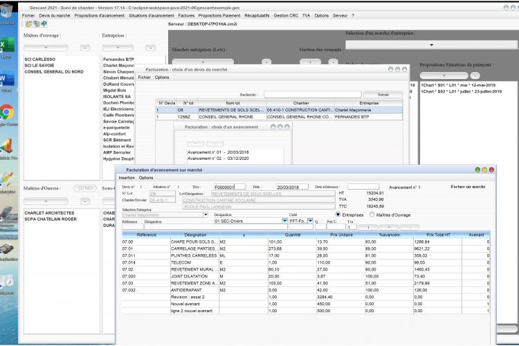This screenshot has width=519, height=346.
Task: Select the JOINT DILATATION row
Action: (x=305, y=276)
